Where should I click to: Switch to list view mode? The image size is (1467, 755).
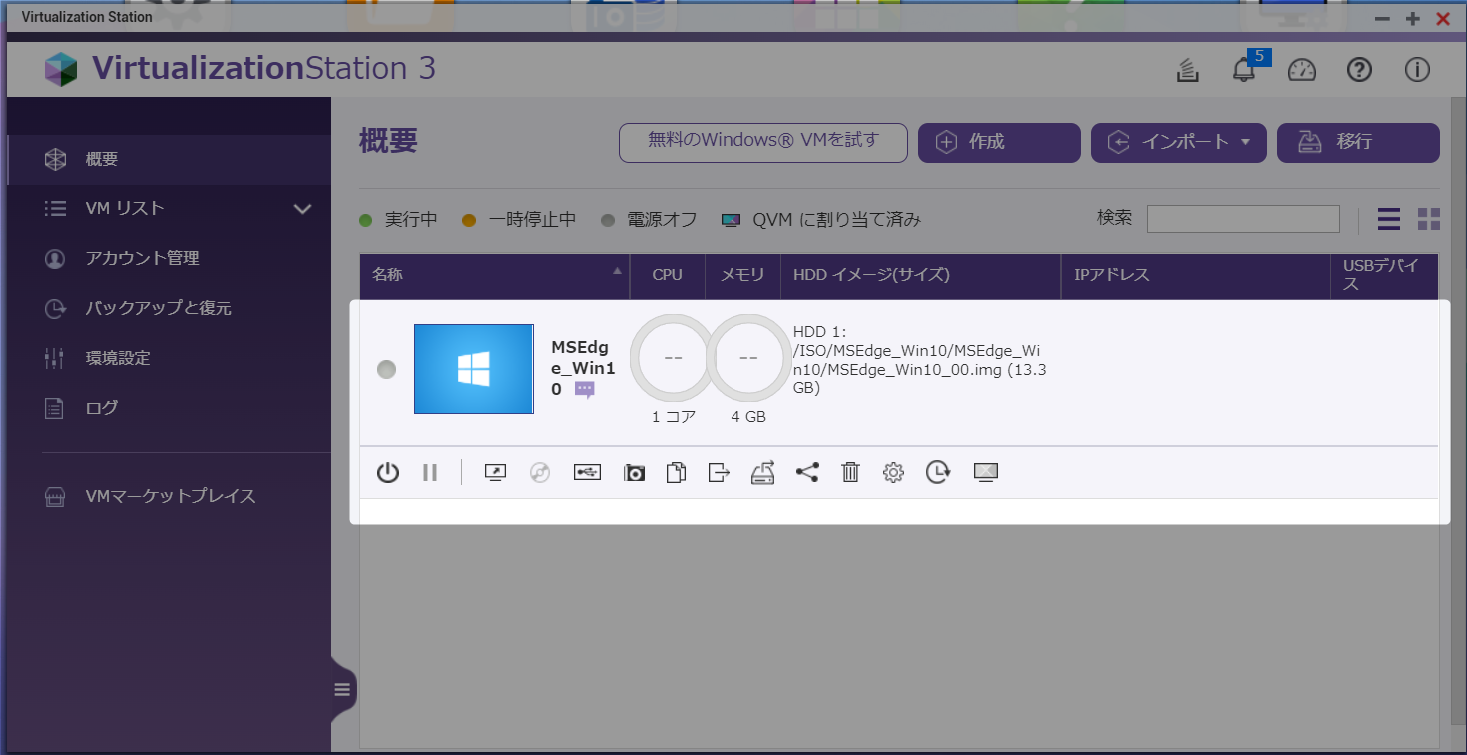pyautogui.click(x=1388, y=219)
